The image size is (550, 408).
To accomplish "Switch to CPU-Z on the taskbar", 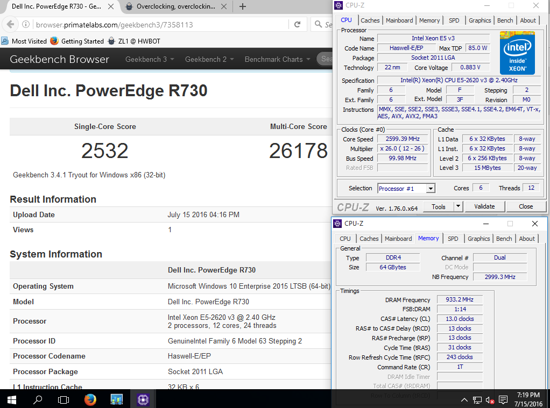I will click(143, 399).
